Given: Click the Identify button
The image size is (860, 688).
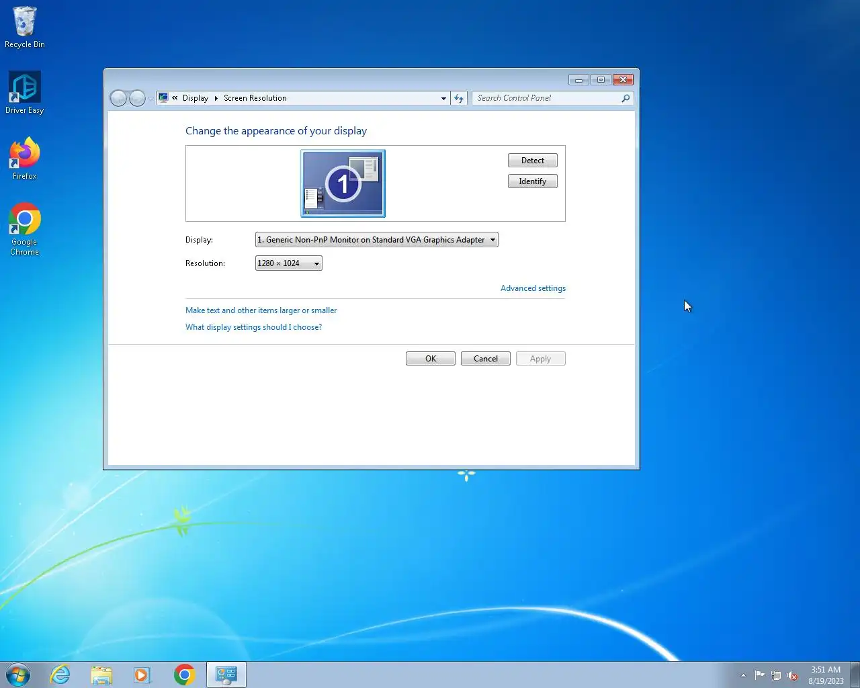Looking at the screenshot, I should pos(533,181).
